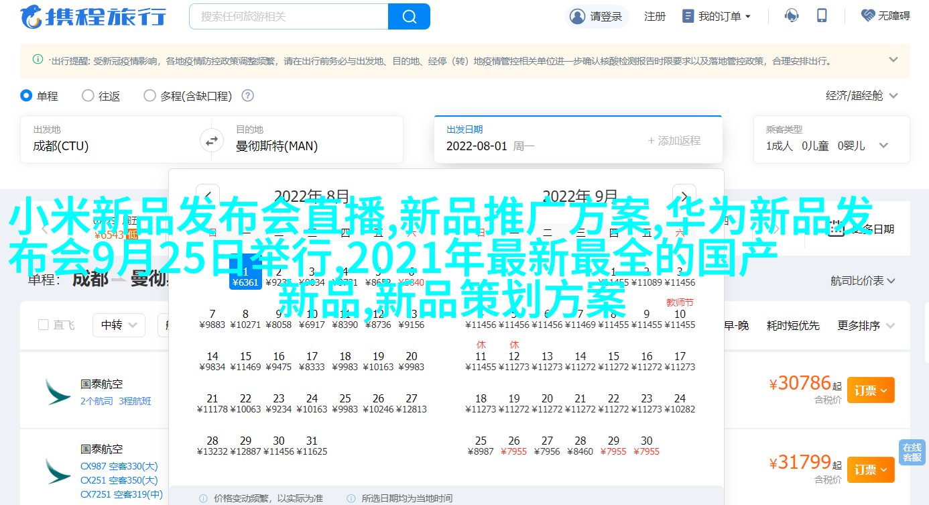Select August 18 priced ¥9983
Viewport: 929px width, 505px height.
pos(345,361)
